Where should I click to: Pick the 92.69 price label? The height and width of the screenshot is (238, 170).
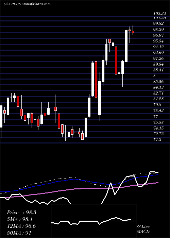[x=159, y=52]
